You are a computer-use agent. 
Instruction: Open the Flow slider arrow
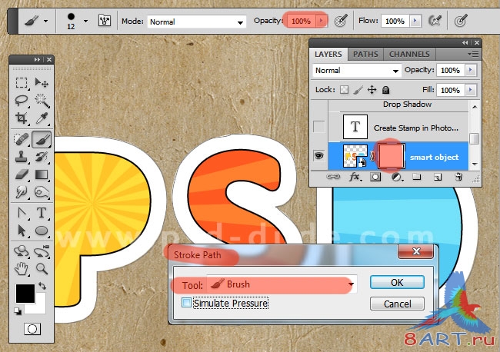tap(415, 21)
